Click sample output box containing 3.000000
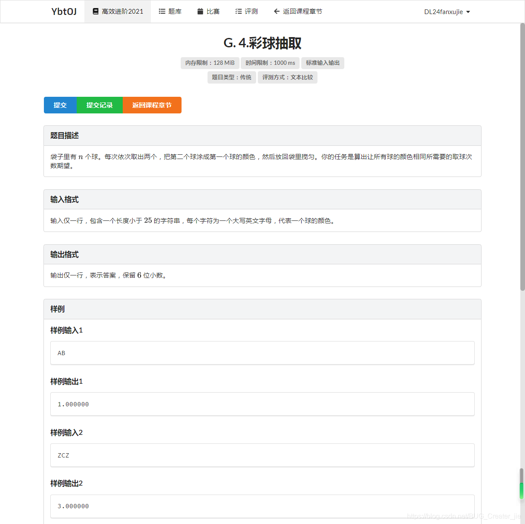Image resolution: width=525 pixels, height=524 pixels. tap(262, 506)
